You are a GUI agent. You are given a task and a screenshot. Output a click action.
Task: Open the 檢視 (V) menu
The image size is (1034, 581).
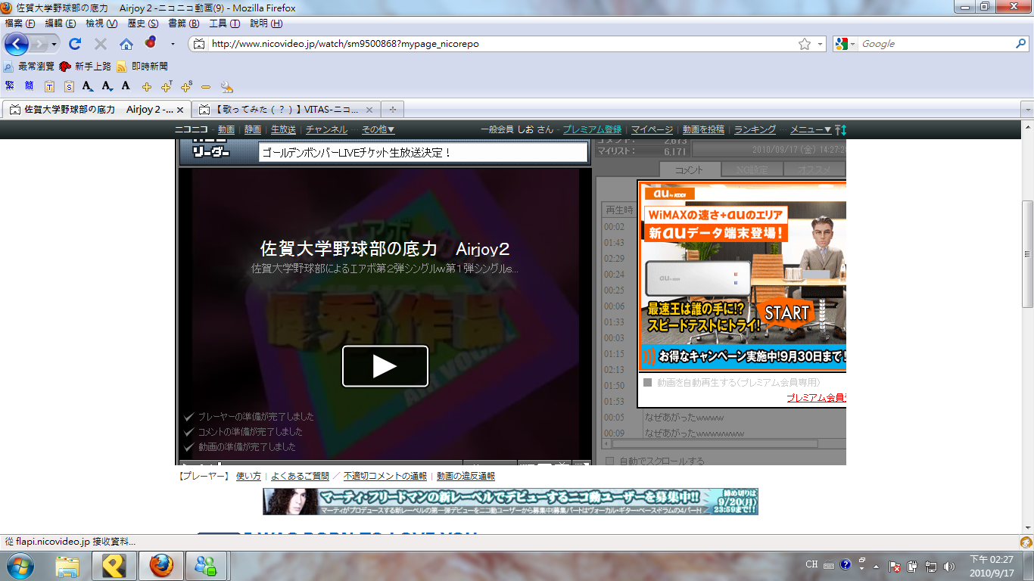coord(101,23)
